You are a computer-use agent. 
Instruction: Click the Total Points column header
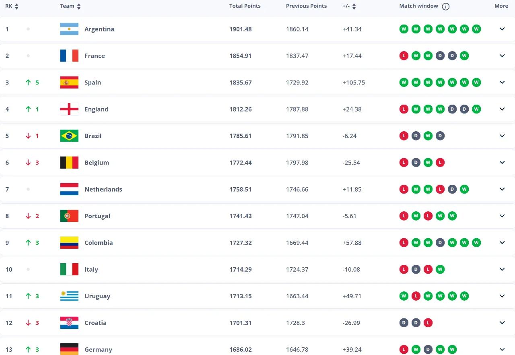pos(245,6)
